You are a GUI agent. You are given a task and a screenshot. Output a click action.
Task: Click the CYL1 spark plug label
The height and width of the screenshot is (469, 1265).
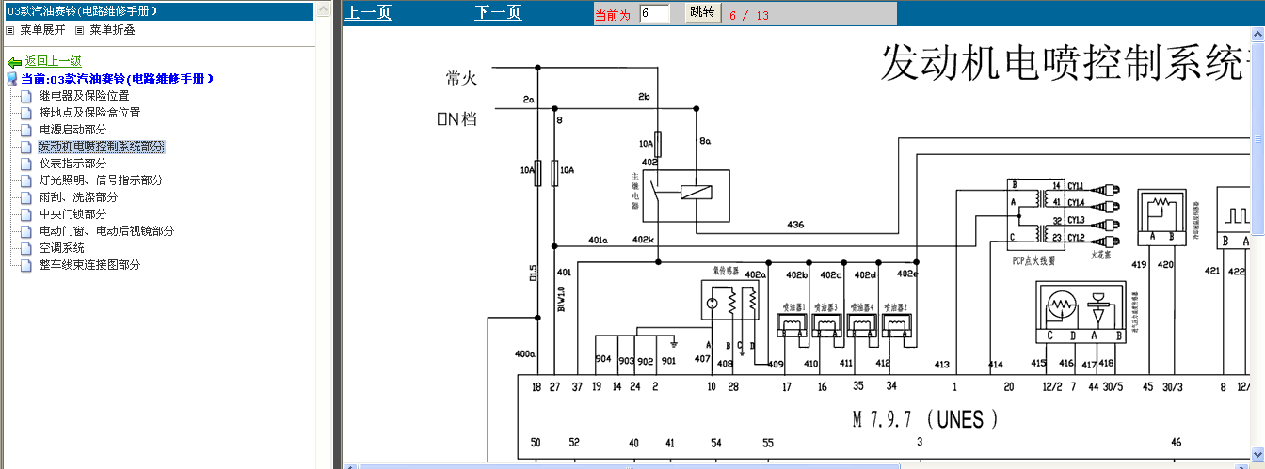[x=1075, y=186]
